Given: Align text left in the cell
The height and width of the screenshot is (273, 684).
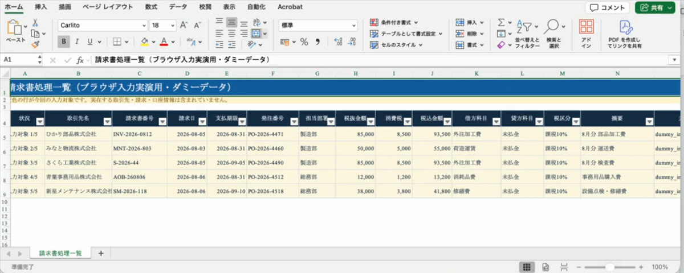Looking at the screenshot, I should pyautogui.click(x=220, y=34).
